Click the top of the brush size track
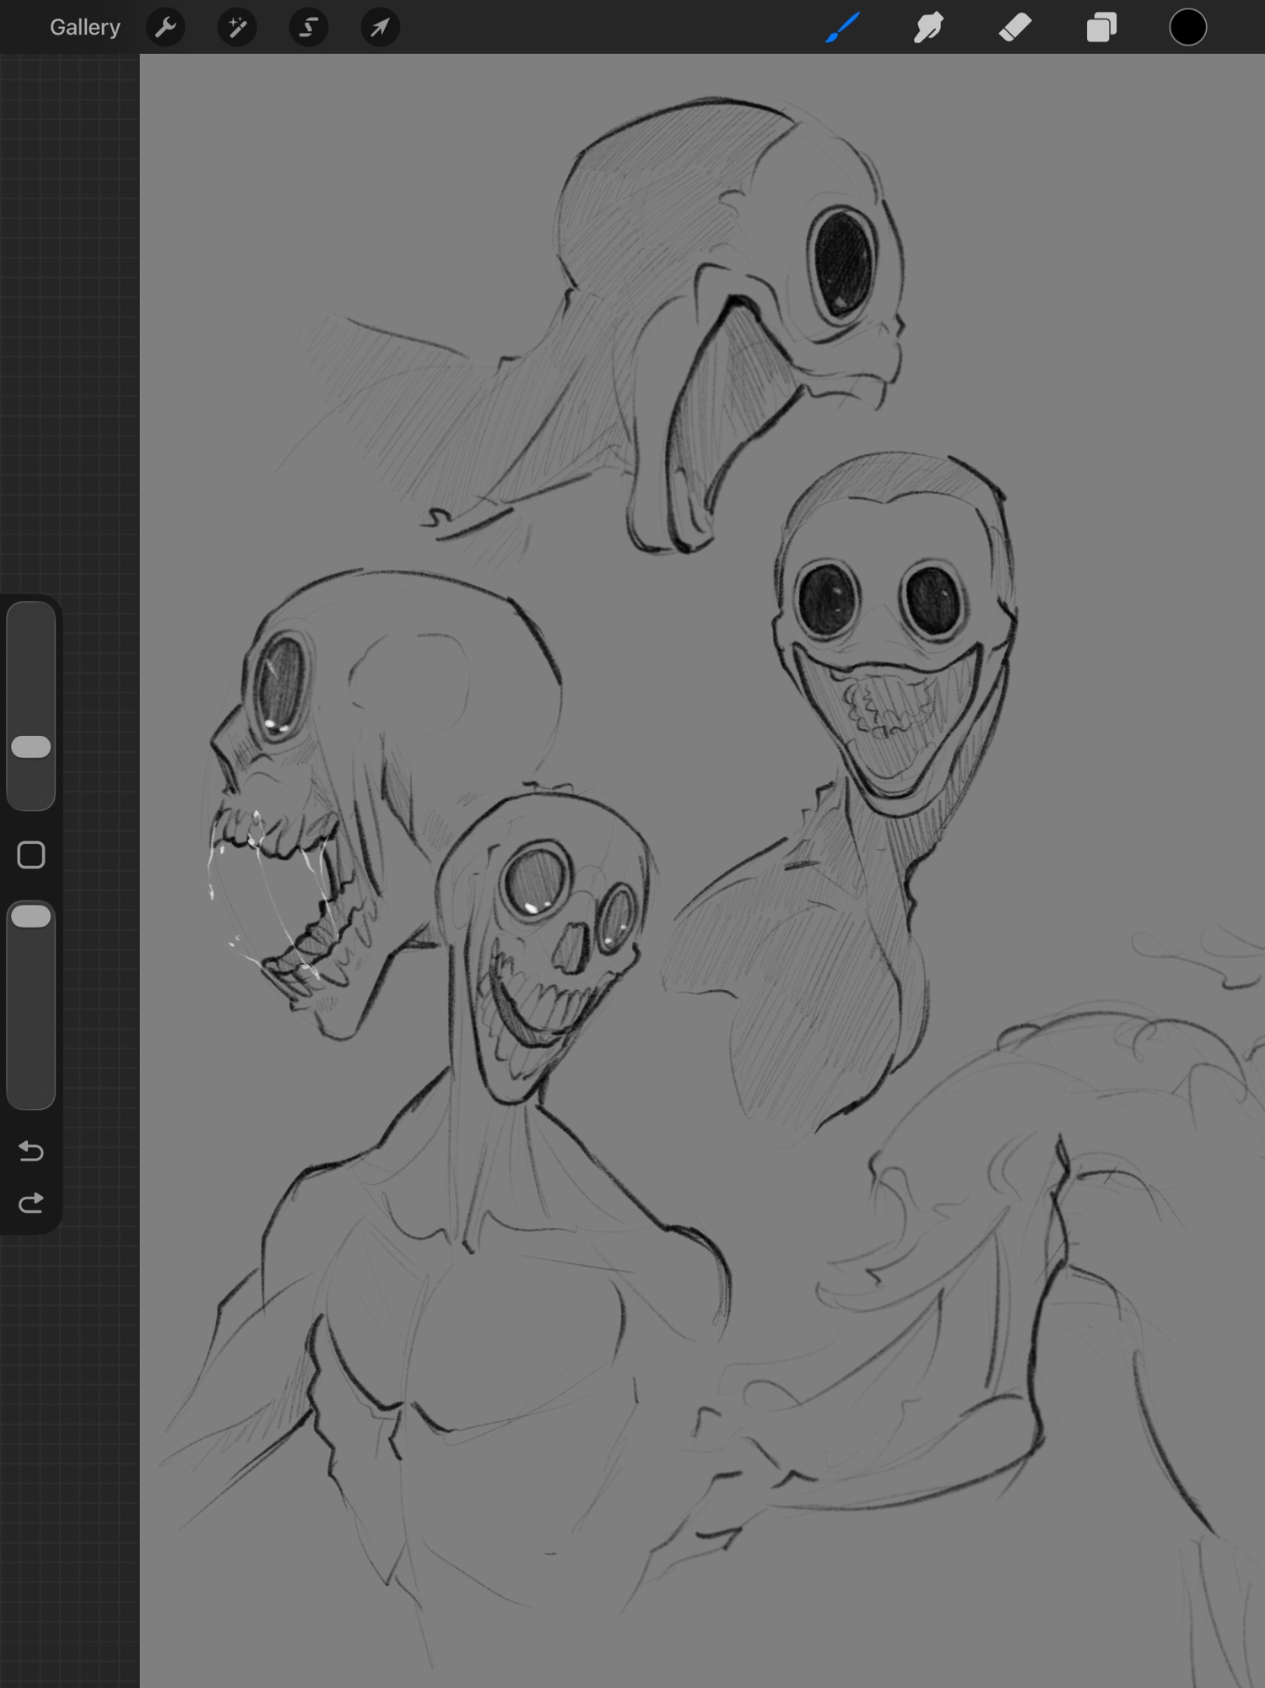 [31, 616]
